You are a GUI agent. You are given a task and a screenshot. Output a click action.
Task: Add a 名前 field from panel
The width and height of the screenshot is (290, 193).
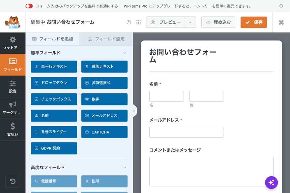(54, 116)
